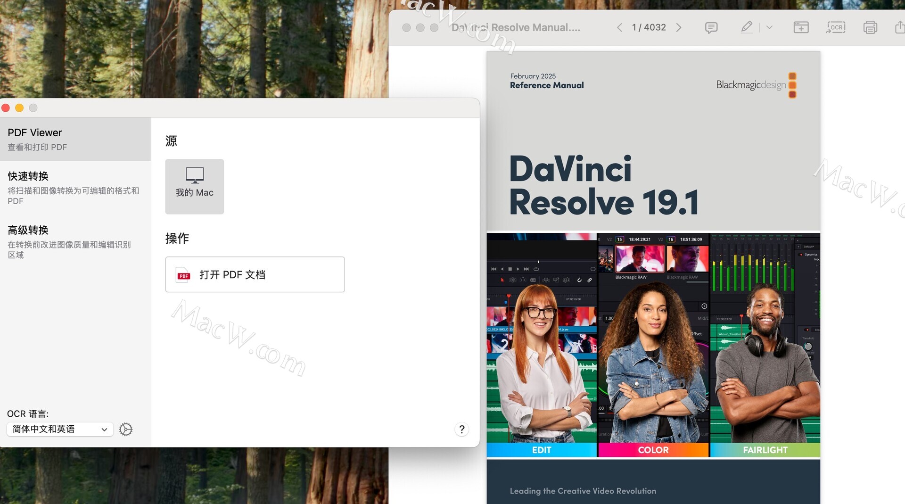Click the EDIT page image in manual cover
The width and height of the screenshot is (905, 504).
click(x=541, y=345)
